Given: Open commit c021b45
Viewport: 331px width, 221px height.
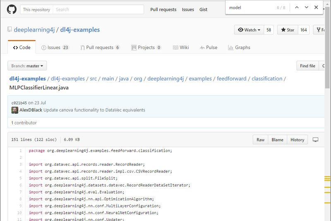Looking at the screenshot, I should [x=19, y=103].
